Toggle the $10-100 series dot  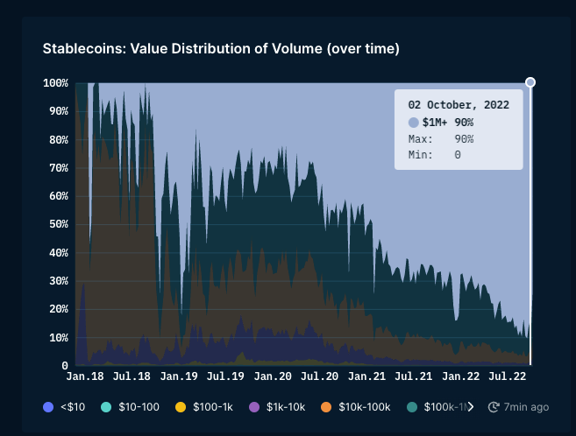[106, 407]
